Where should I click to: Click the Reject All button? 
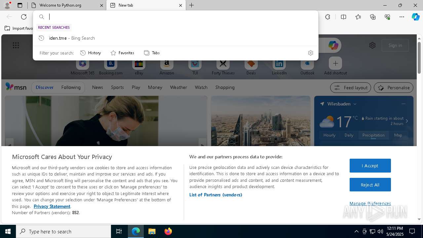tap(370, 185)
